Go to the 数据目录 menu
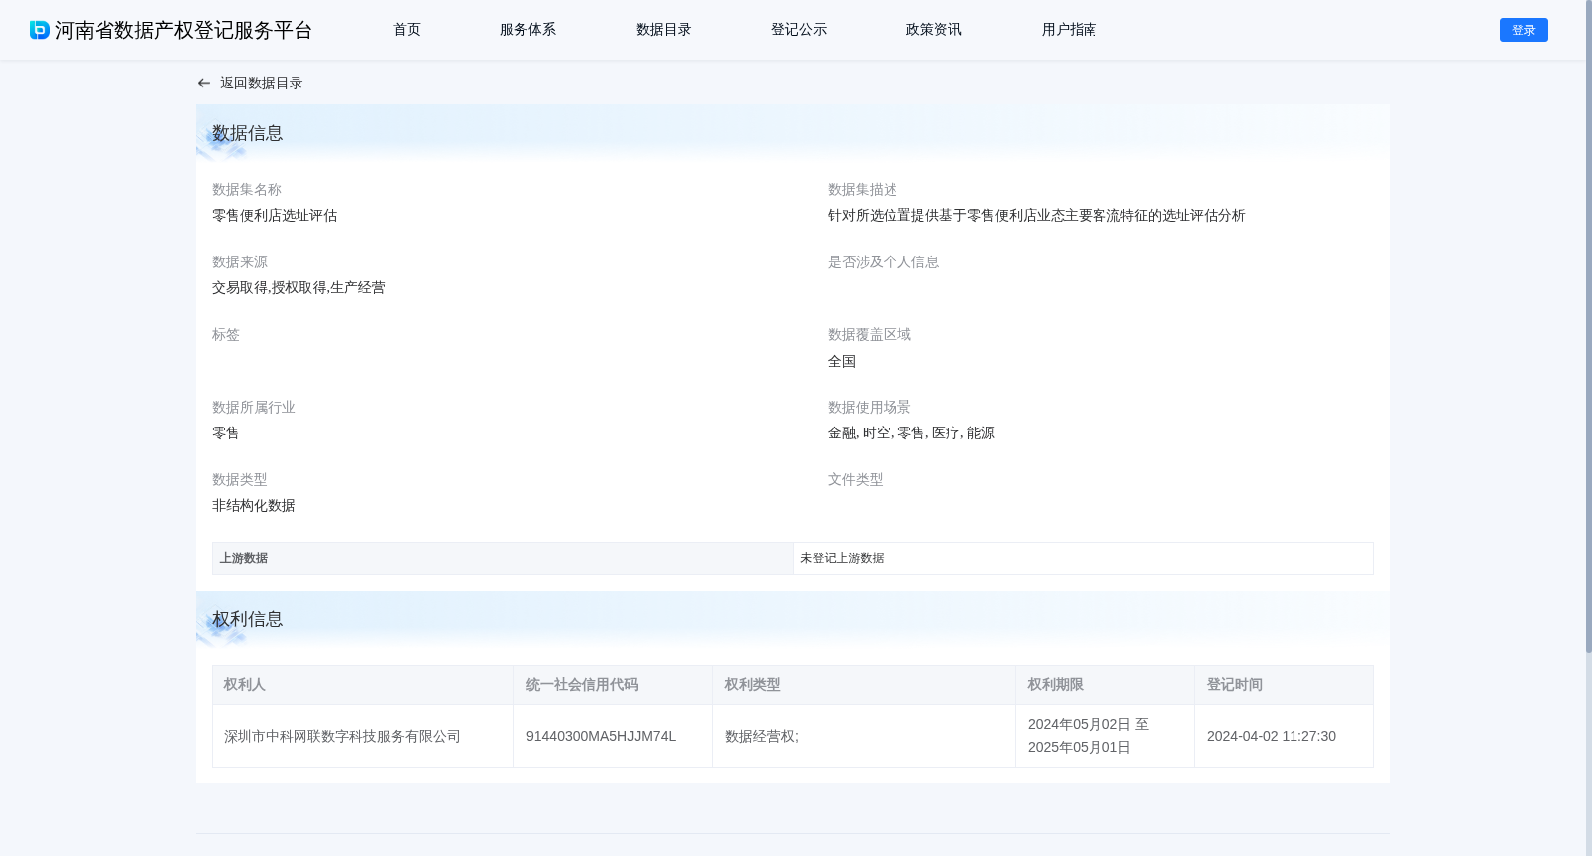The width and height of the screenshot is (1592, 856). [x=664, y=30]
